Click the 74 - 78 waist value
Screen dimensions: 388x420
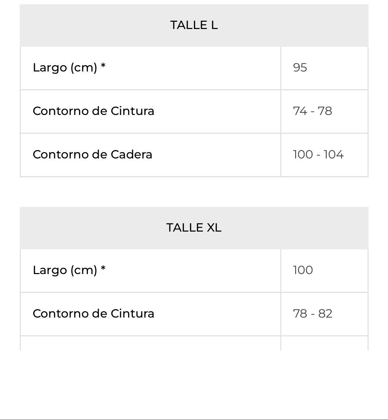pyautogui.click(x=312, y=111)
